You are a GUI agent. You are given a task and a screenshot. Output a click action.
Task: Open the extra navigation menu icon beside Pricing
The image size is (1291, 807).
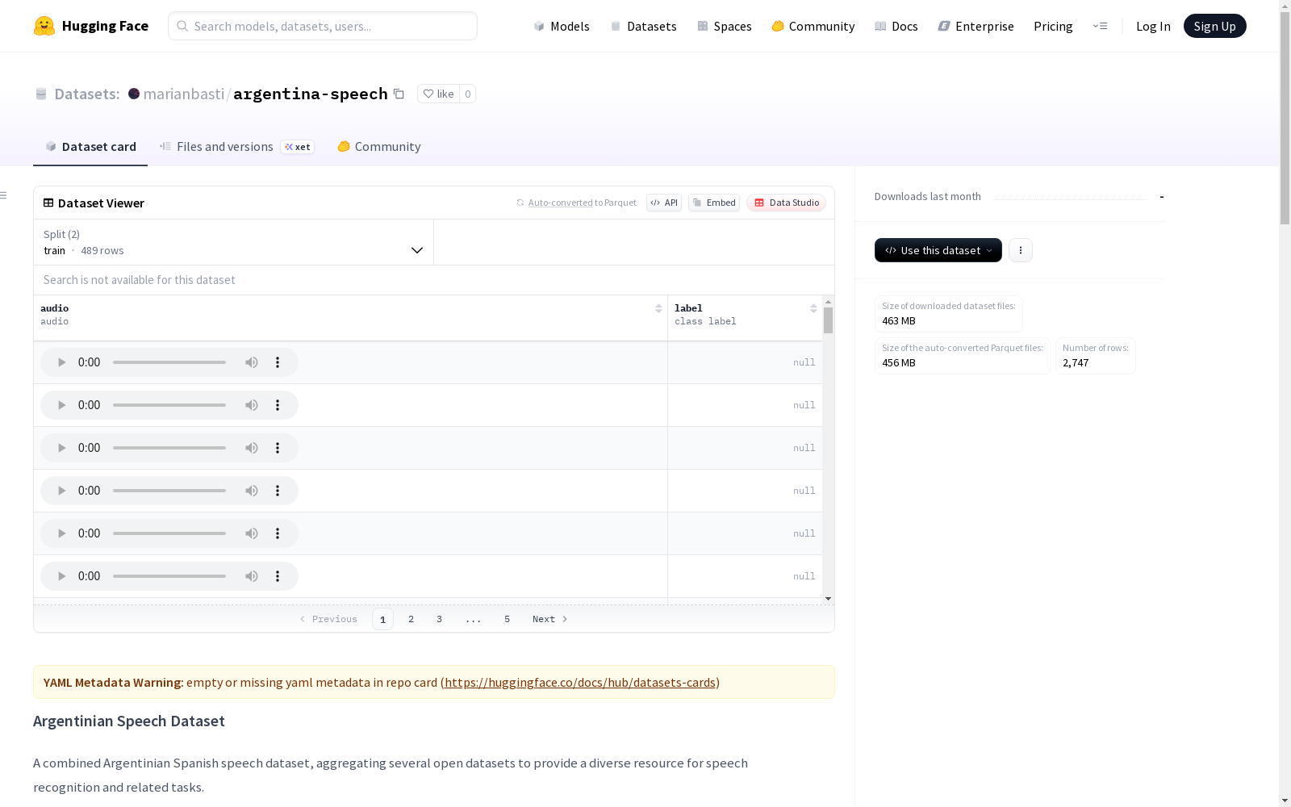(x=1100, y=26)
